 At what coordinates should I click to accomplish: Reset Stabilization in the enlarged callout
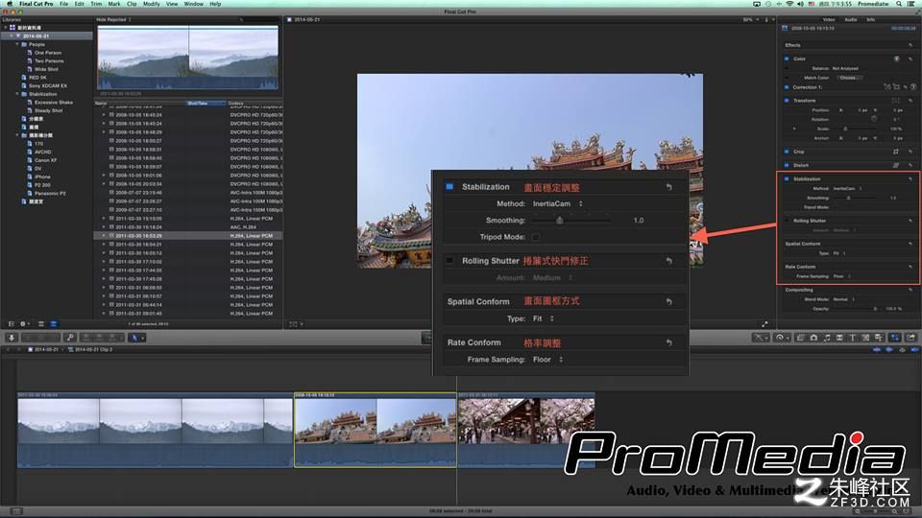click(669, 187)
